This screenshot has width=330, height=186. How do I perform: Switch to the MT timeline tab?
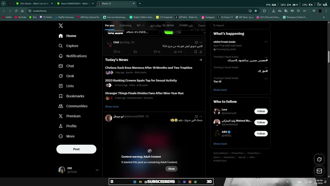pyautogui.click(x=141, y=26)
